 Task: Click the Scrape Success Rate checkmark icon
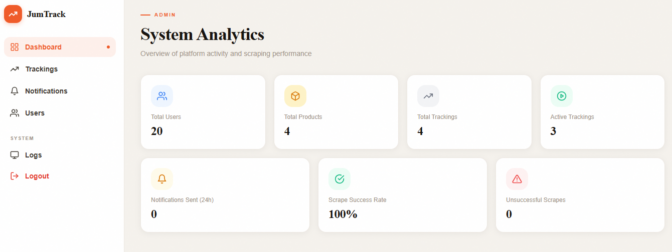point(340,179)
